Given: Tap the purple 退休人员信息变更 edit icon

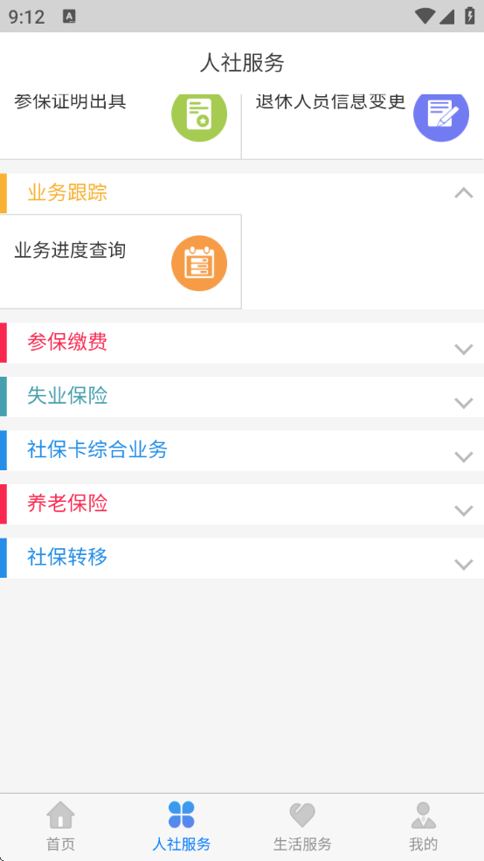Looking at the screenshot, I should 441,117.
